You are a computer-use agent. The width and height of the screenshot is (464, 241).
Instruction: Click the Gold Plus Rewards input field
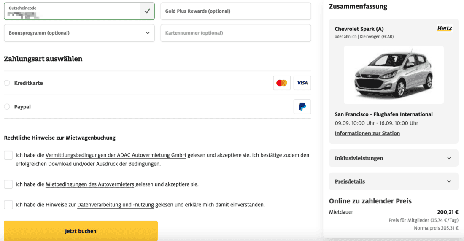(235, 11)
